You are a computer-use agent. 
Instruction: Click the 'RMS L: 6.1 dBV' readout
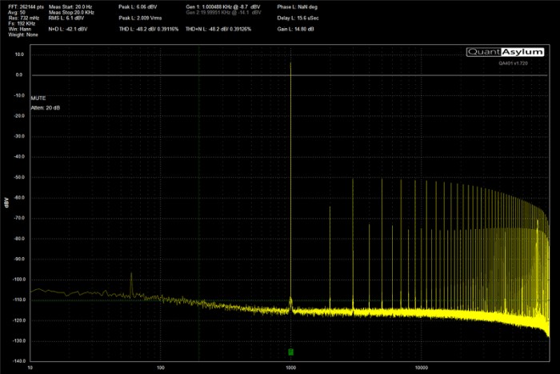click(66, 18)
